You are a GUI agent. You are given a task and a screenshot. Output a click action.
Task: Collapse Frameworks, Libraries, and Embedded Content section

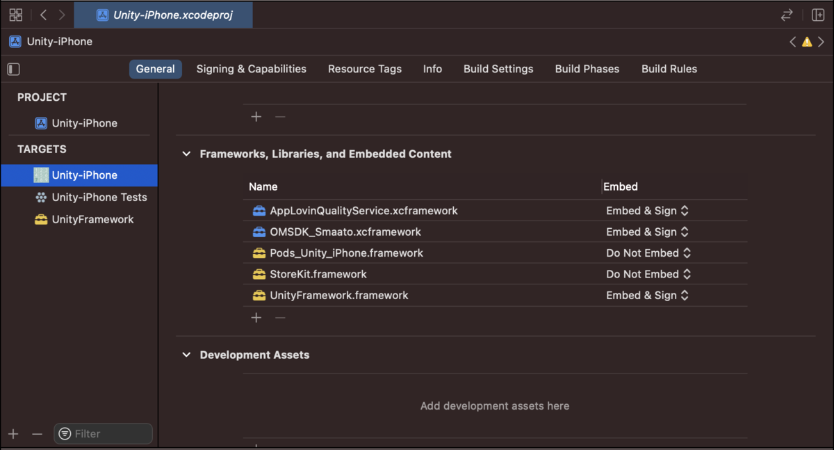(186, 154)
